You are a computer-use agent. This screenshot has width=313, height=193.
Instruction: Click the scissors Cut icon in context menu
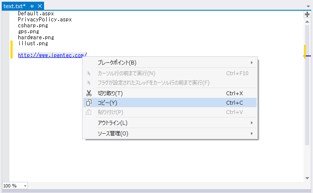89,94
